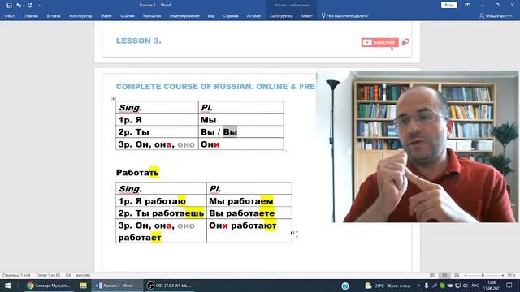Click the red Subscribe button

click(x=380, y=42)
